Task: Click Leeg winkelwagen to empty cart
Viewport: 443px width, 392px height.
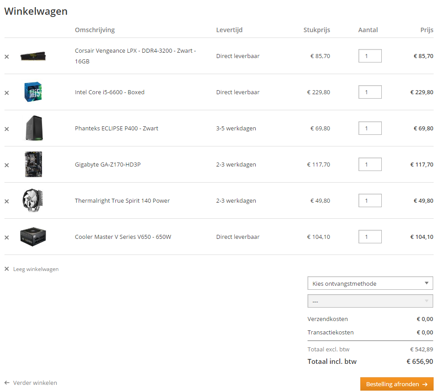Action: [32, 269]
